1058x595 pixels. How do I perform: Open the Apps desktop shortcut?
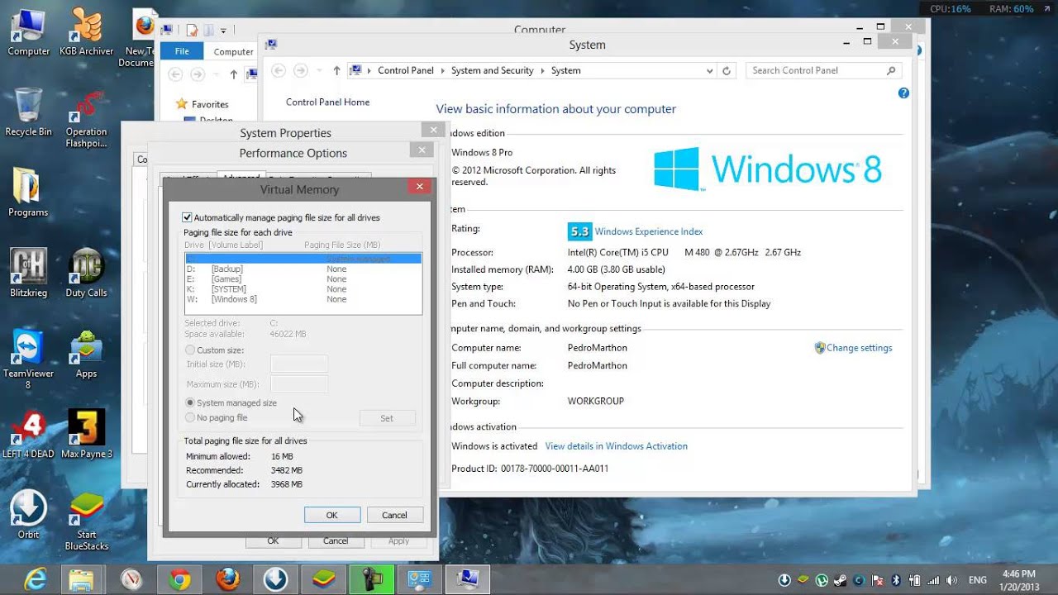coord(86,354)
